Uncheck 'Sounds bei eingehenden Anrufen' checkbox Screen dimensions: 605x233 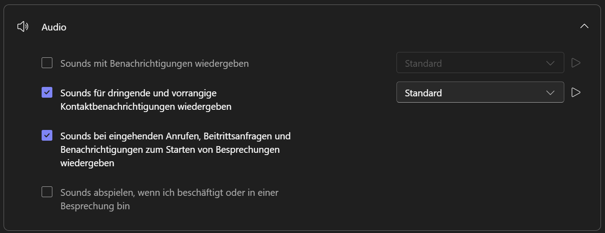47,135
